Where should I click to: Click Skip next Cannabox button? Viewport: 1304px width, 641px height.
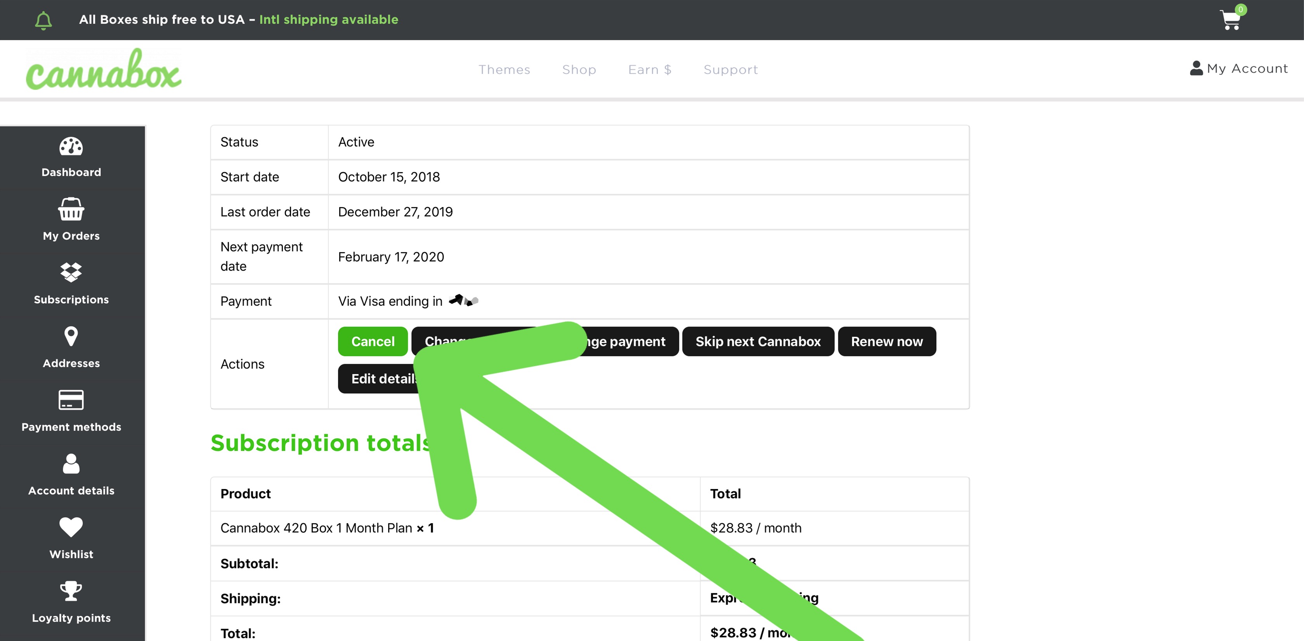[758, 342]
